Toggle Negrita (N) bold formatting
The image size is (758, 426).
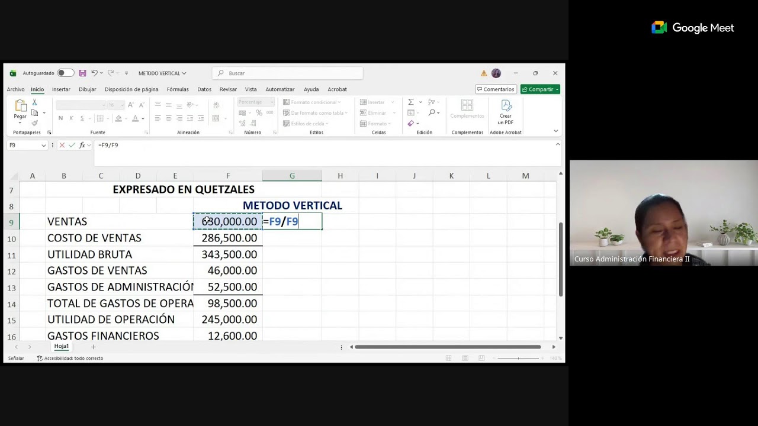pyautogui.click(x=60, y=118)
